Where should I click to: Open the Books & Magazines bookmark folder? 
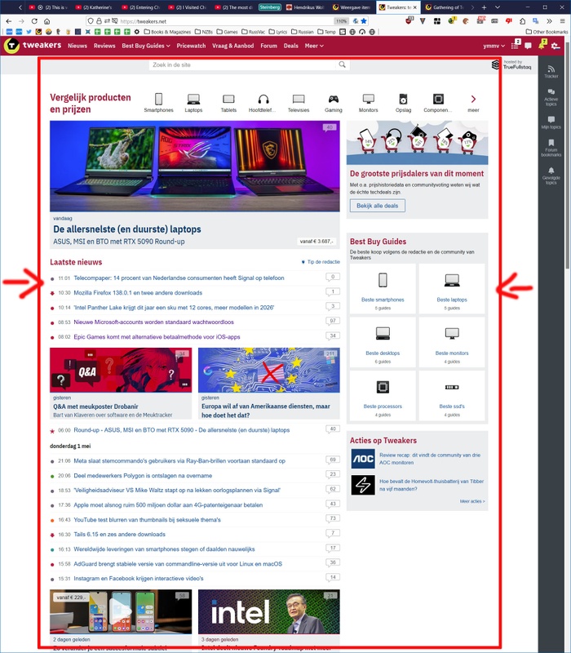[x=167, y=32]
